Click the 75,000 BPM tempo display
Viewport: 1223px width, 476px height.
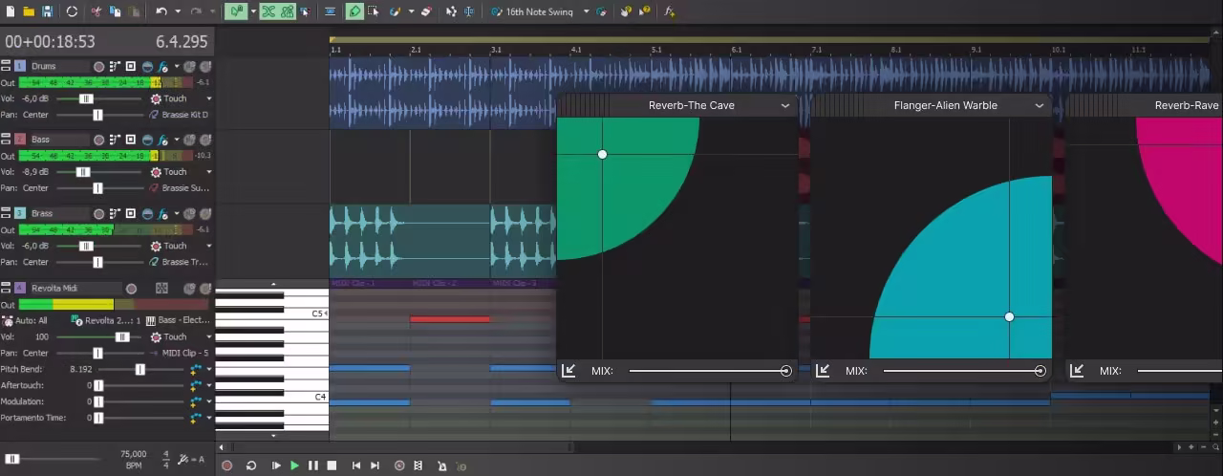pos(134,460)
